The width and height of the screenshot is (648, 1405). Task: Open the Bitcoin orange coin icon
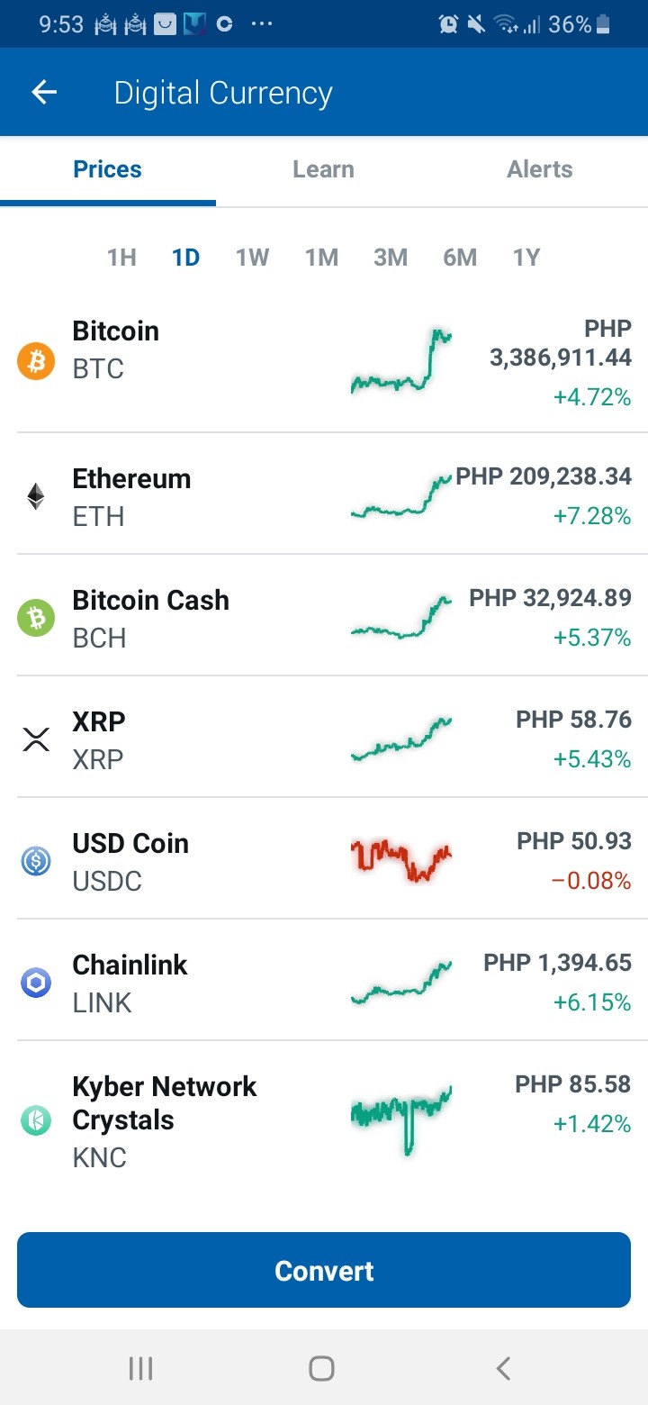[x=36, y=361]
